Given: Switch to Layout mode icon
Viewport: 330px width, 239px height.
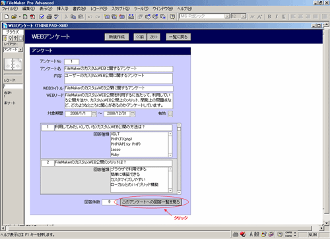Looking at the screenshot, I should point(15,38).
